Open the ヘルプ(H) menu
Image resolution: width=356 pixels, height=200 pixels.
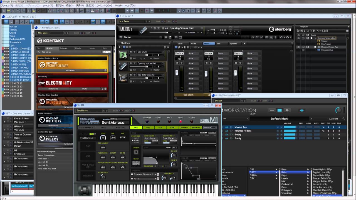click(130, 6)
